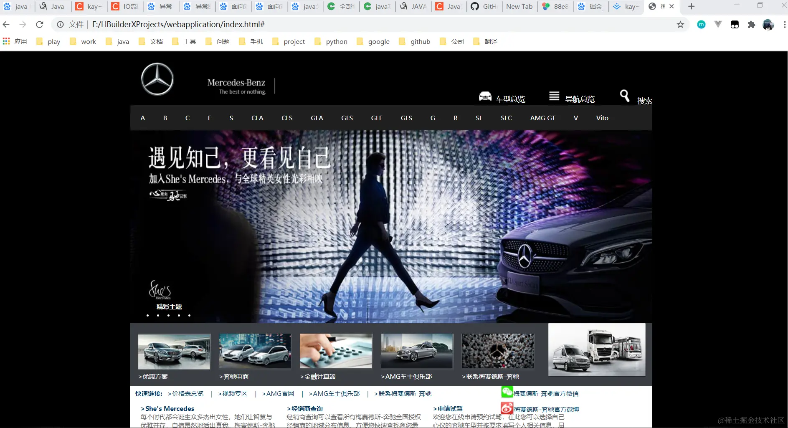Viewport: 788px width, 428px height.
Task: Open the 梅赛德斯-奔驰官方微博 link
Action: pos(546,410)
